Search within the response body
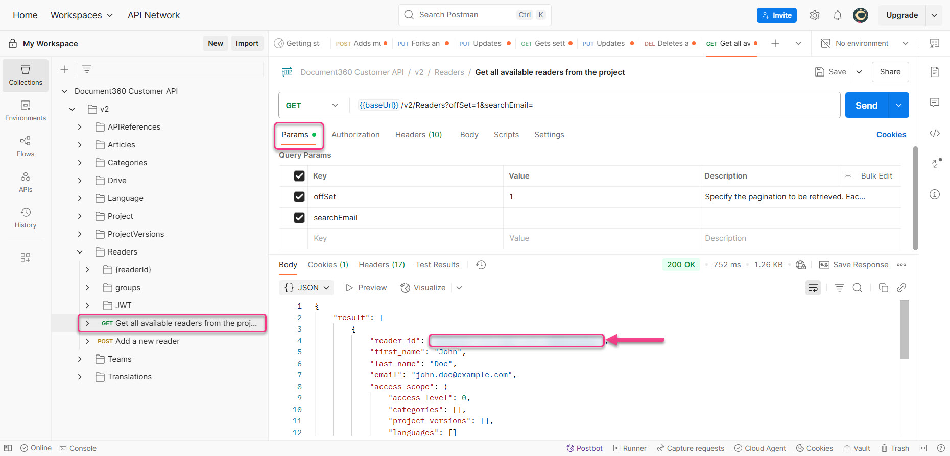The width and height of the screenshot is (950, 456). coord(858,288)
